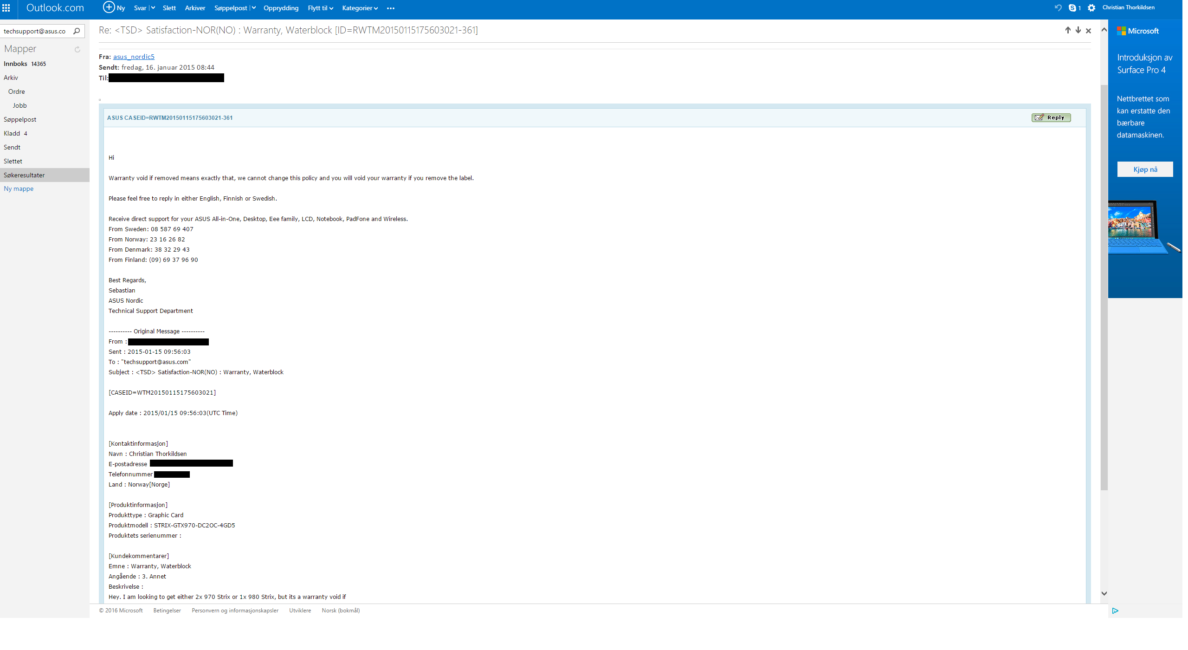Select the Søkeresultater folder
The height and width of the screenshot is (650, 1188).
coord(45,175)
